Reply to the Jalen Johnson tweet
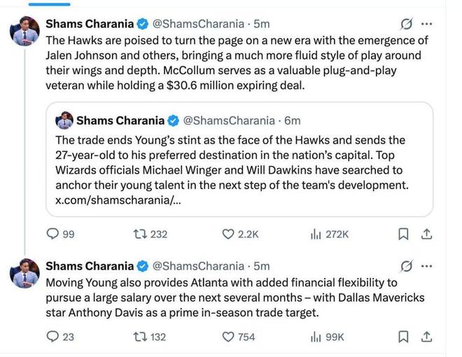 click(53, 234)
